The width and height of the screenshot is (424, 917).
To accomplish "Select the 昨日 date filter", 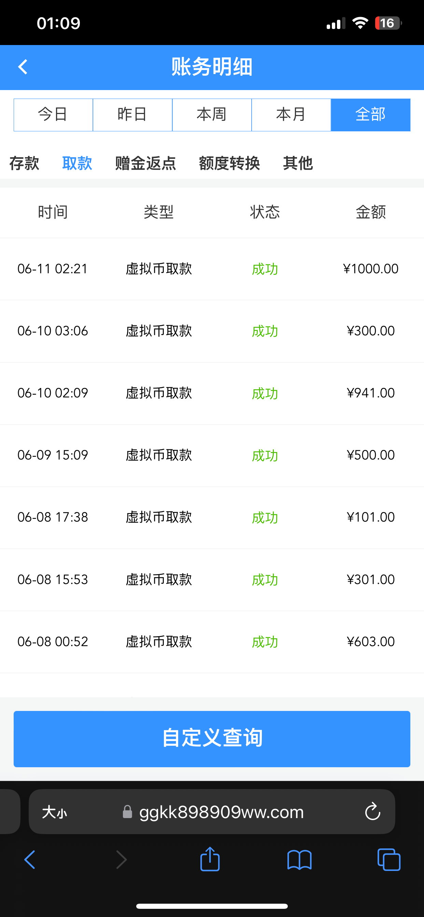I will [132, 115].
